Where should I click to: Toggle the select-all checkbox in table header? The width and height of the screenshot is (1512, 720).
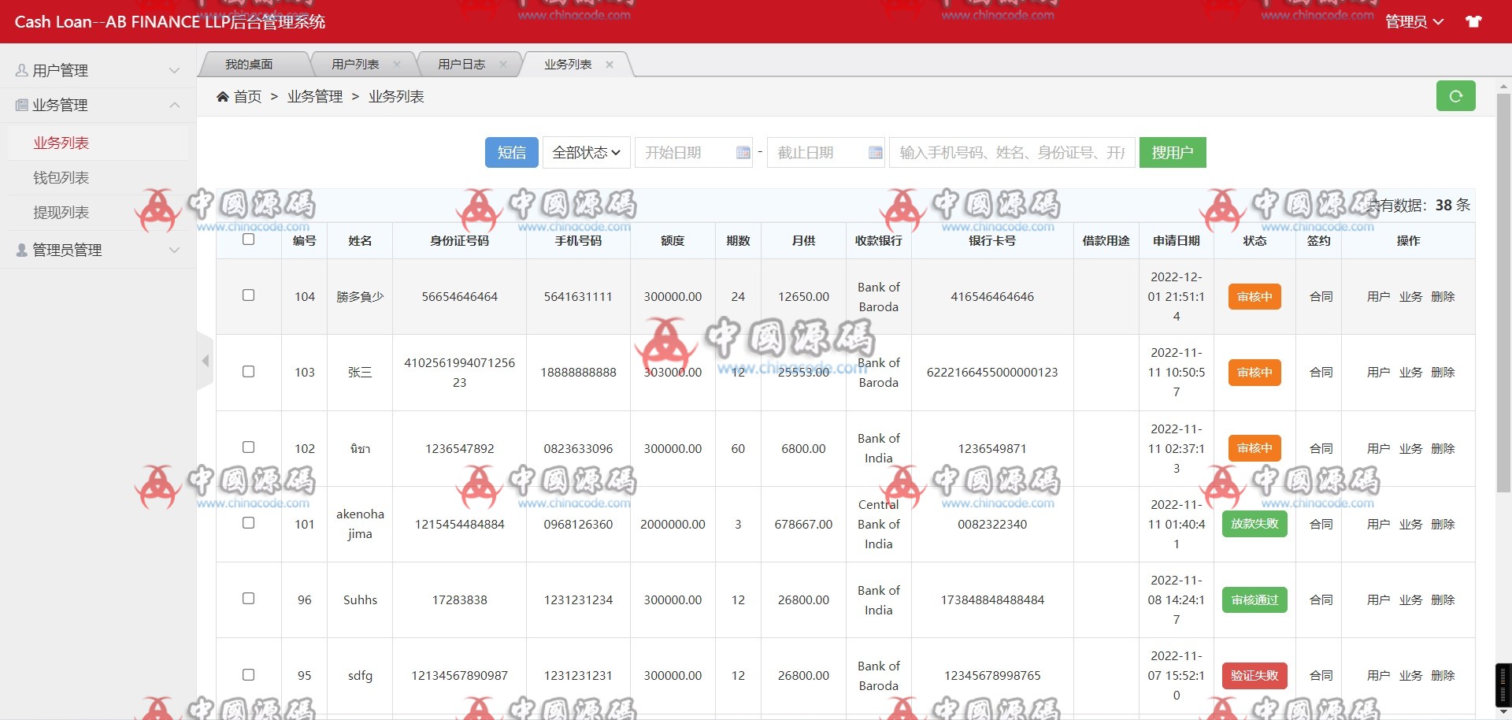coord(248,239)
